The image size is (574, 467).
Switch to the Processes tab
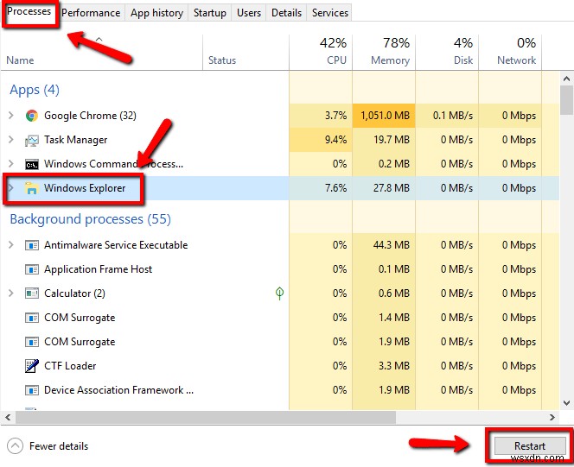click(x=29, y=12)
